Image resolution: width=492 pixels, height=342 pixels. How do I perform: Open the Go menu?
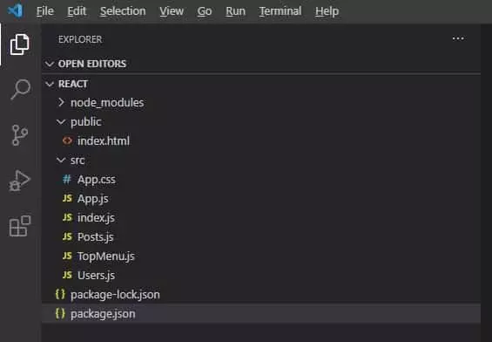pos(205,11)
